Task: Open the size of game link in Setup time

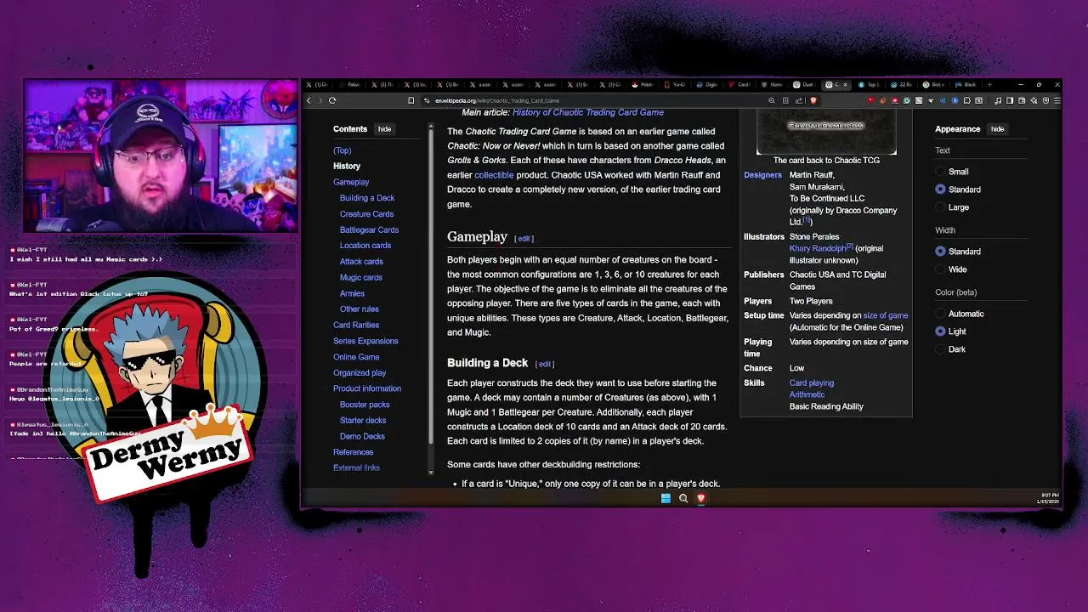Action: point(886,315)
